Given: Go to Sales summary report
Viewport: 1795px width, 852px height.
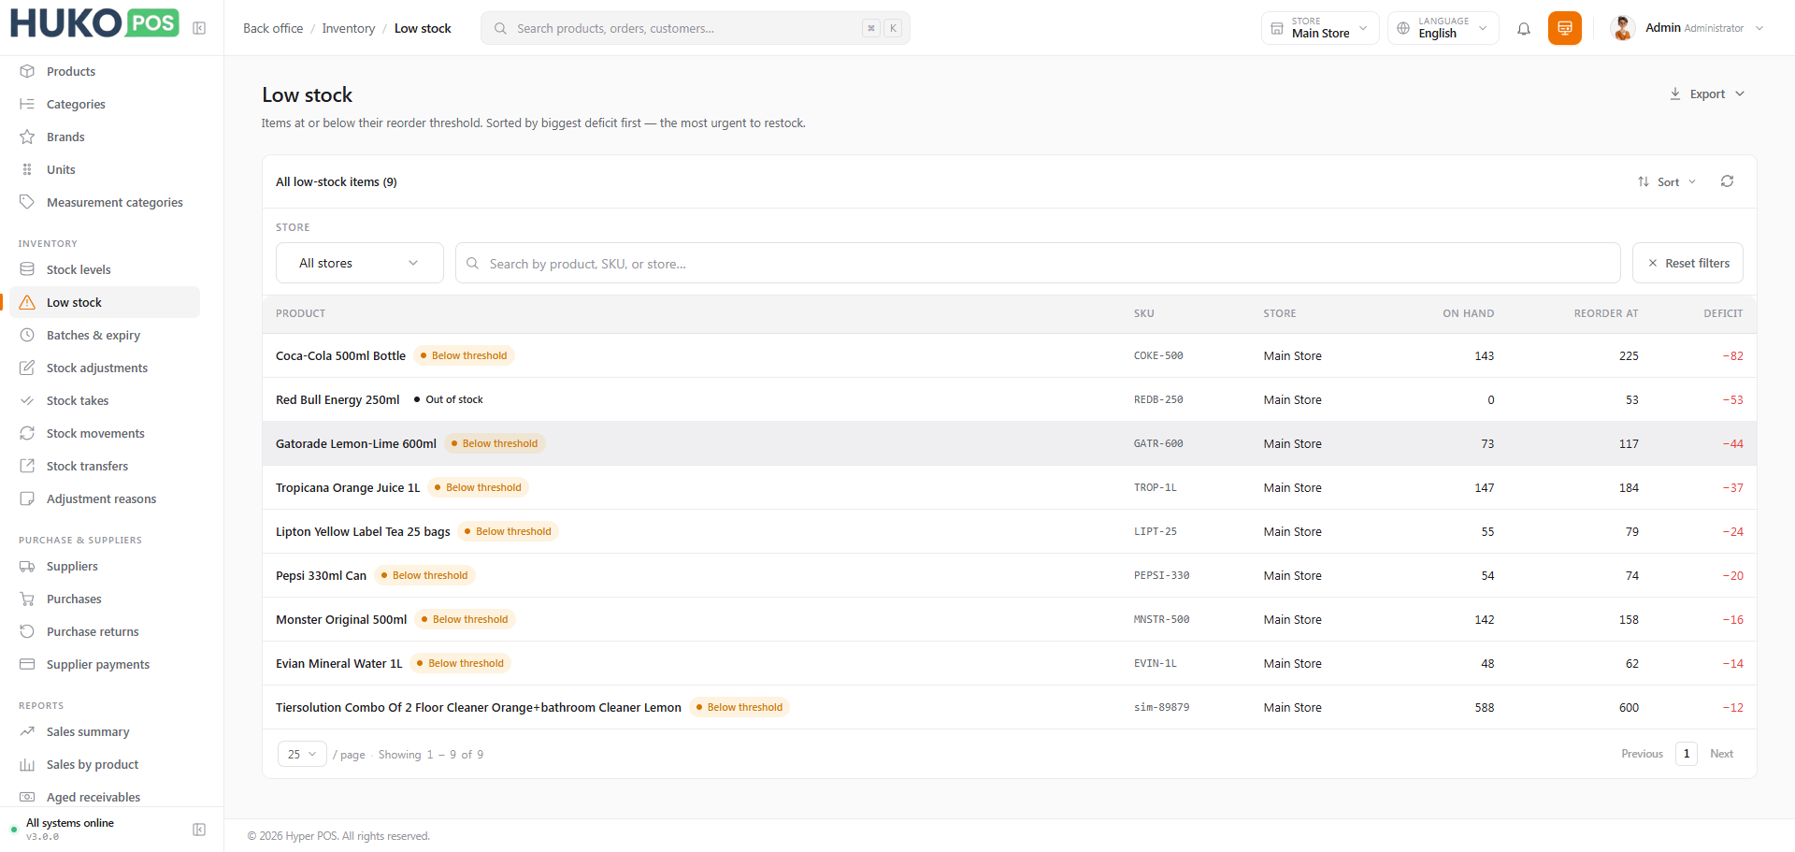Looking at the screenshot, I should (x=88, y=731).
